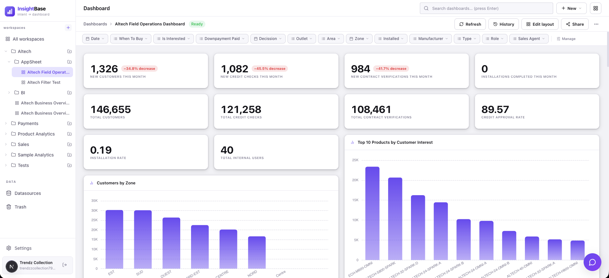Viewport: 609px width, 278px height.
Task: Open the Manufacturer filter dropdown
Action: click(x=431, y=39)
